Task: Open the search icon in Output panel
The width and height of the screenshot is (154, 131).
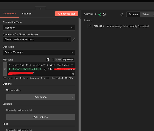Action: [x=122, y=14]
